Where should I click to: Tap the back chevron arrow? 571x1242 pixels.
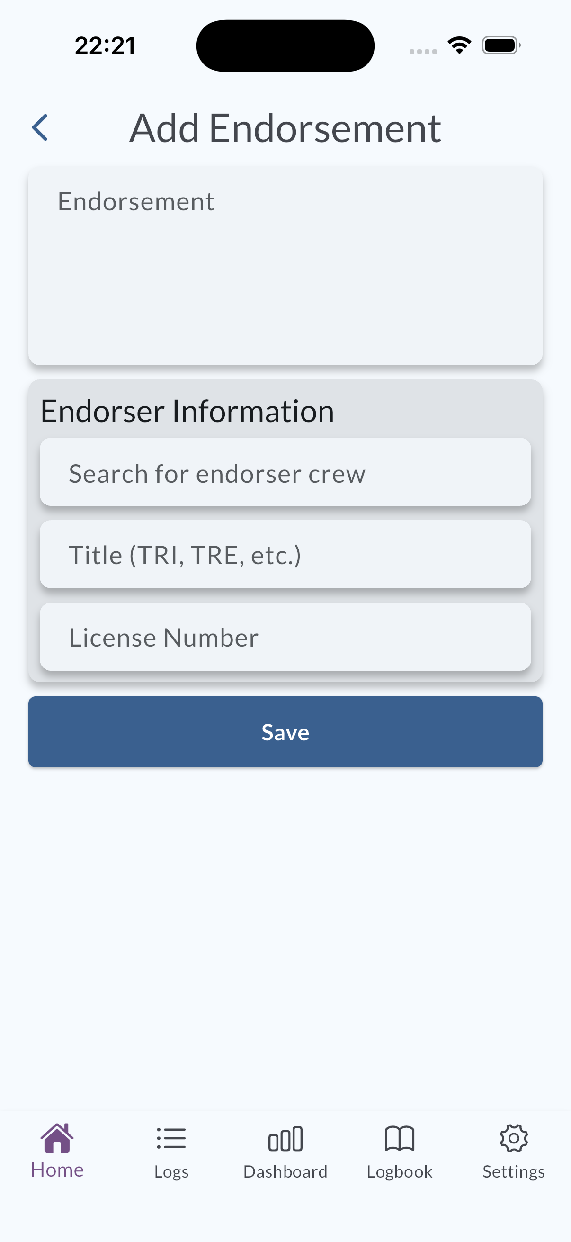40,128
